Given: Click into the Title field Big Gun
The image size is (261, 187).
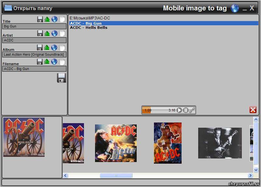Looking at the screenshot, I should click(x=34, y=26).
